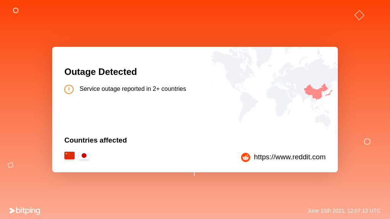Click the Countries affected heading

[x=96, y=140]
